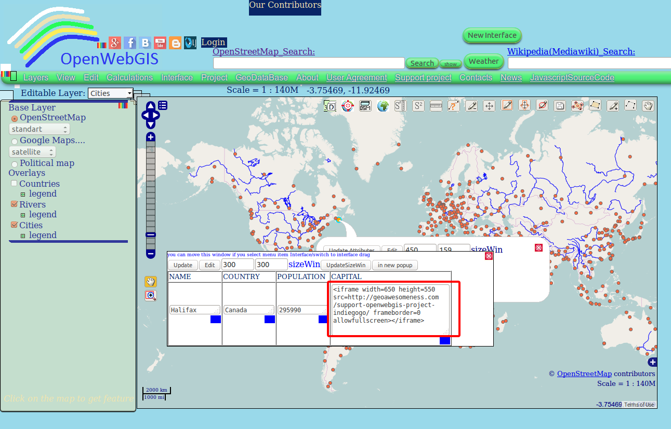Click the floppy disk save icon

coord(560,106)
